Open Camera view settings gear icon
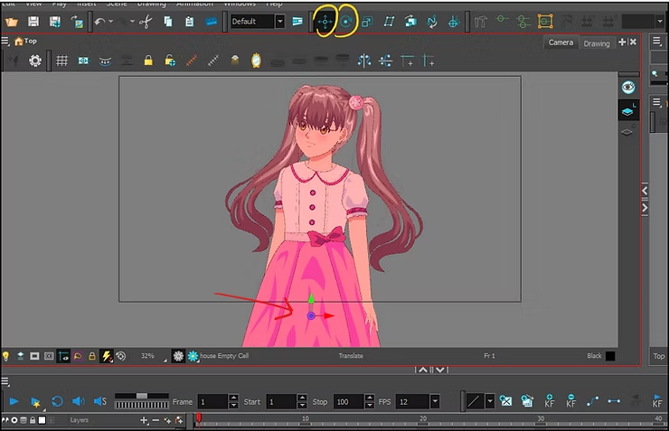The image size is (669, 431). pos(35,61)
